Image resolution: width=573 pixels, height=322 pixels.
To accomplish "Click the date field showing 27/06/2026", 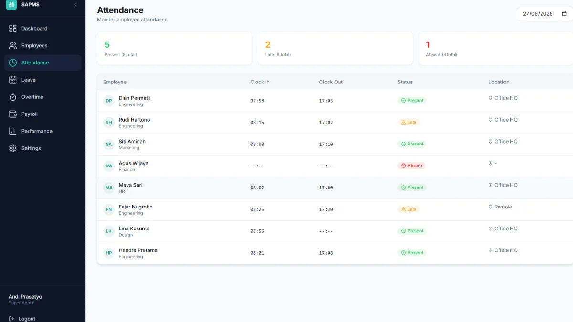I will (545, 14).
